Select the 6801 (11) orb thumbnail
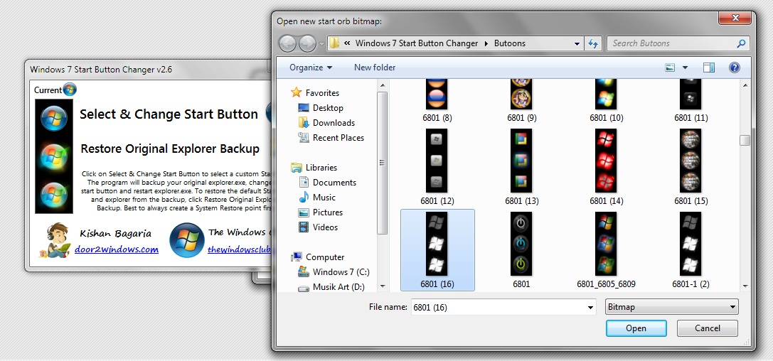Image resolution: width=773 pixels, height=361 pixels. pyautogui.click(x=691, y=95)
